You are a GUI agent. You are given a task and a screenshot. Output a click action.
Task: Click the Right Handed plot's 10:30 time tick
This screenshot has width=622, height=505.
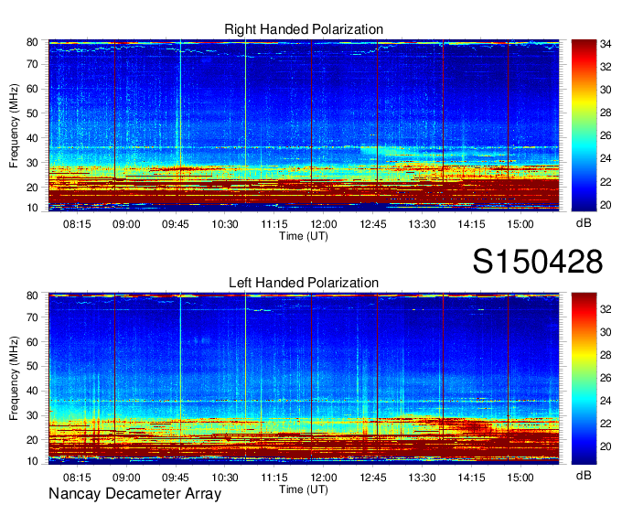225,224
